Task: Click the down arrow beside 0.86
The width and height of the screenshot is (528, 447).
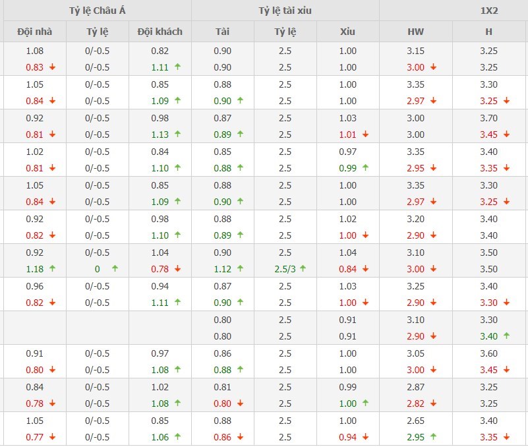Action: pos(240,436)
